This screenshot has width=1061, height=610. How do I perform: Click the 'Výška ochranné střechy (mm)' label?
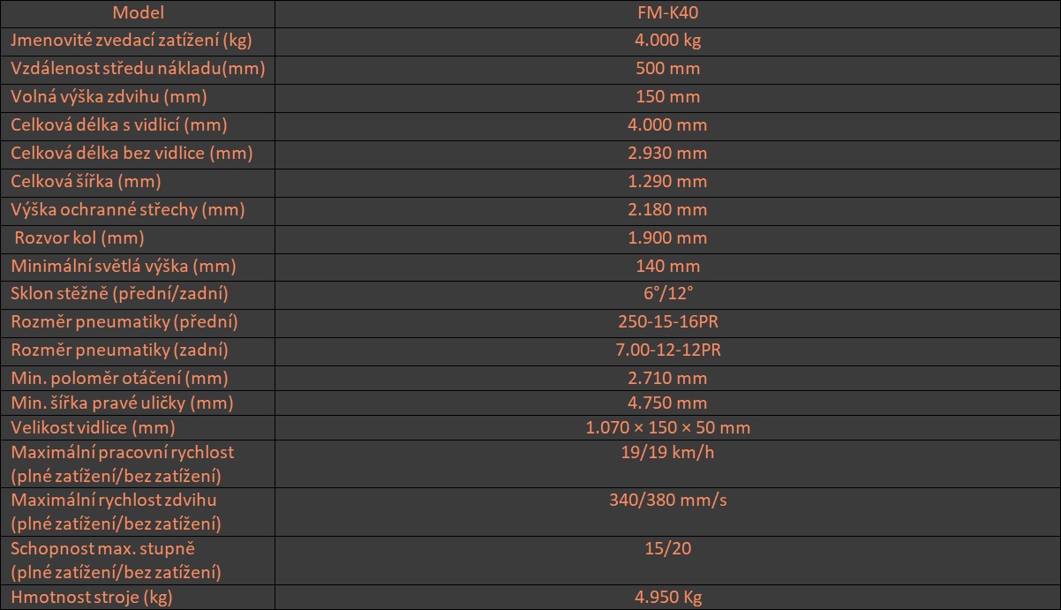click(x=127, y=209)
